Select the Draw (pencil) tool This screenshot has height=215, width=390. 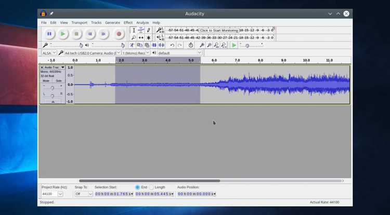[x=149, y=30]
